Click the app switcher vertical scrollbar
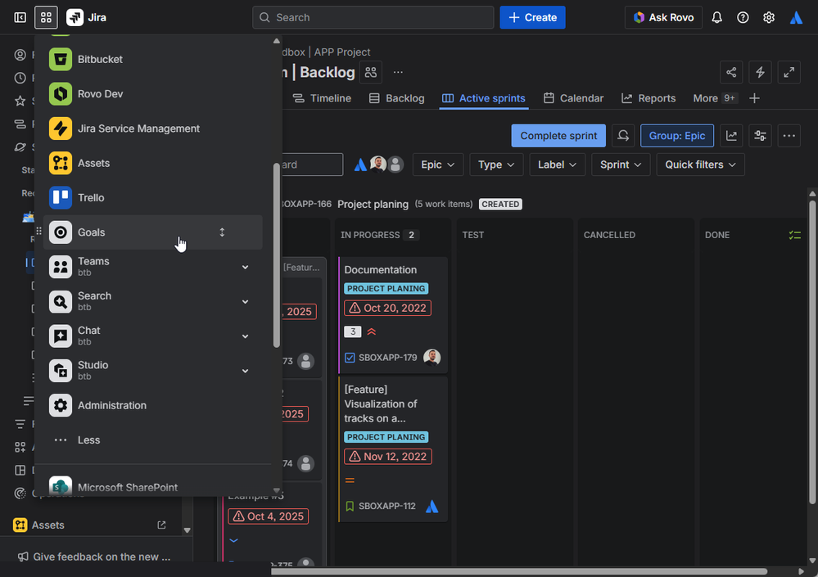This screenshot has width=818, height=577. click(x=277, y=255)
